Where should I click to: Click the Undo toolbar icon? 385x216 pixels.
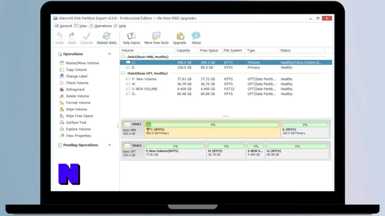click(59, 36)
